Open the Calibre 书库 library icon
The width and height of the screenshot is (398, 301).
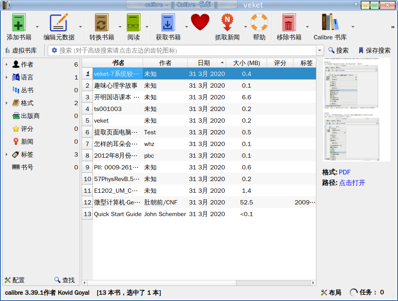(330, 22)
